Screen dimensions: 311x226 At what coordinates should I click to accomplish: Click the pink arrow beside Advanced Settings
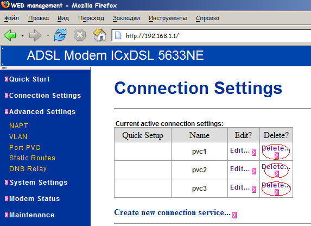click(7, 111)
